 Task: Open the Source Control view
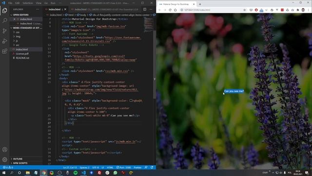(x=4, y=31)
